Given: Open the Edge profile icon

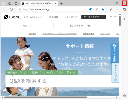Looking at the screenshot, I should coord(3,4).
